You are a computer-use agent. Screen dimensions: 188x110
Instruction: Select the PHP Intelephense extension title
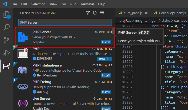tap(47, 65)
